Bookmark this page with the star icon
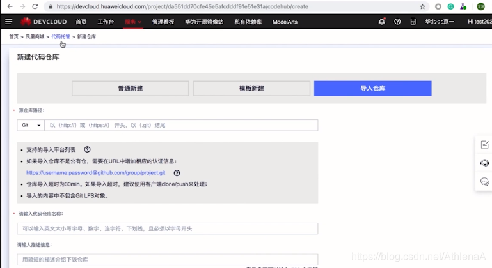Image resolution: width=492 pixels, height=268 pixels. [x=423, y=6]
